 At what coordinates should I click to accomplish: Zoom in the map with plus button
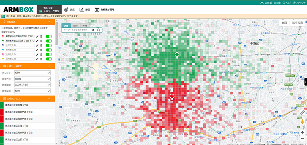(x=302, y=132)
